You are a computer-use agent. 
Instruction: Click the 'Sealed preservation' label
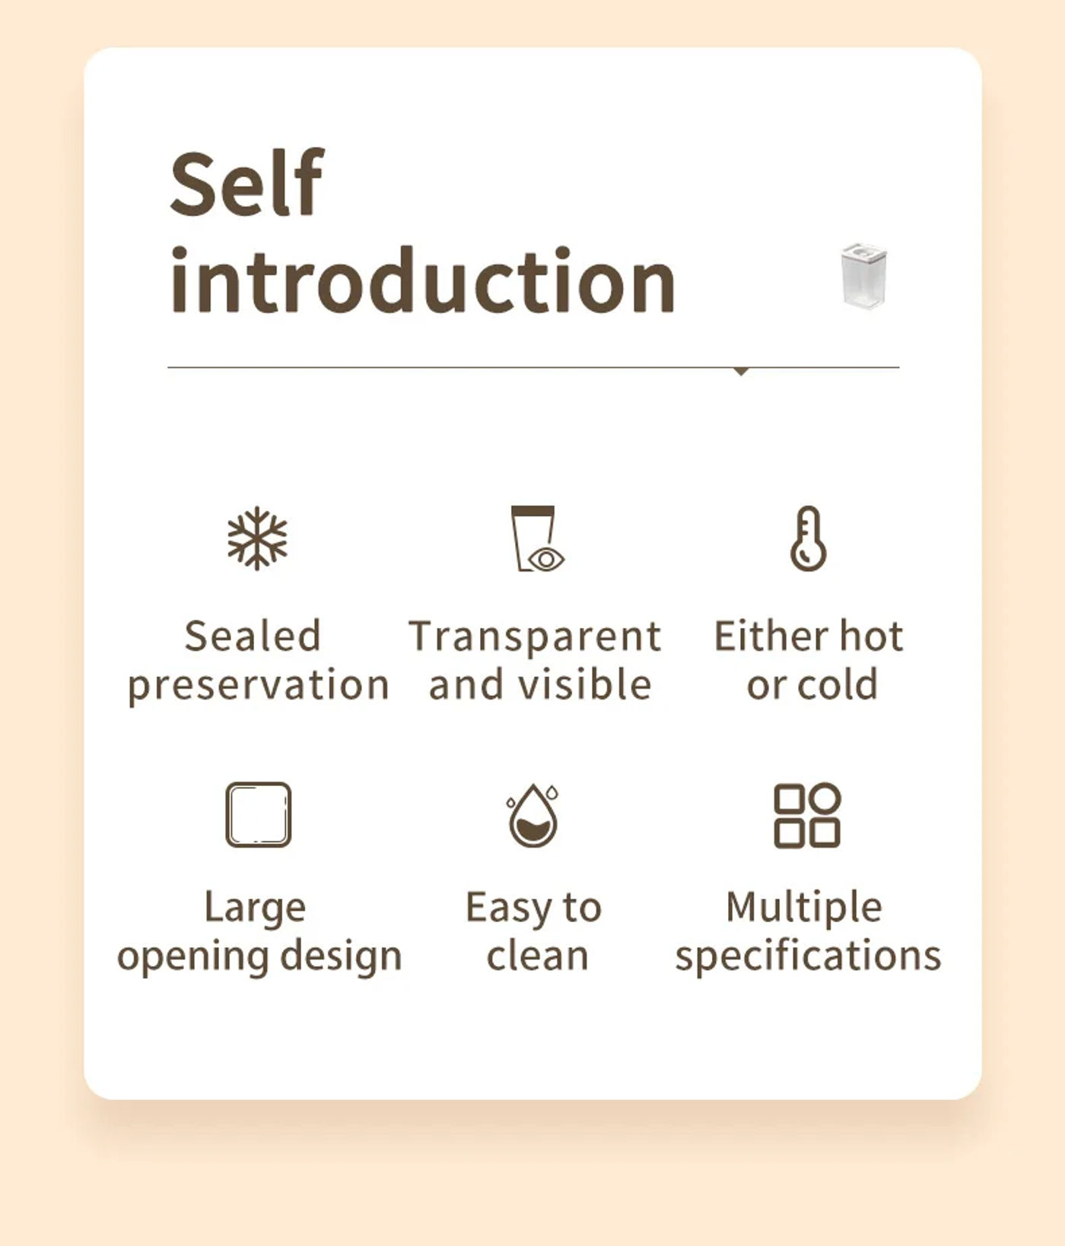pos(258,660)
